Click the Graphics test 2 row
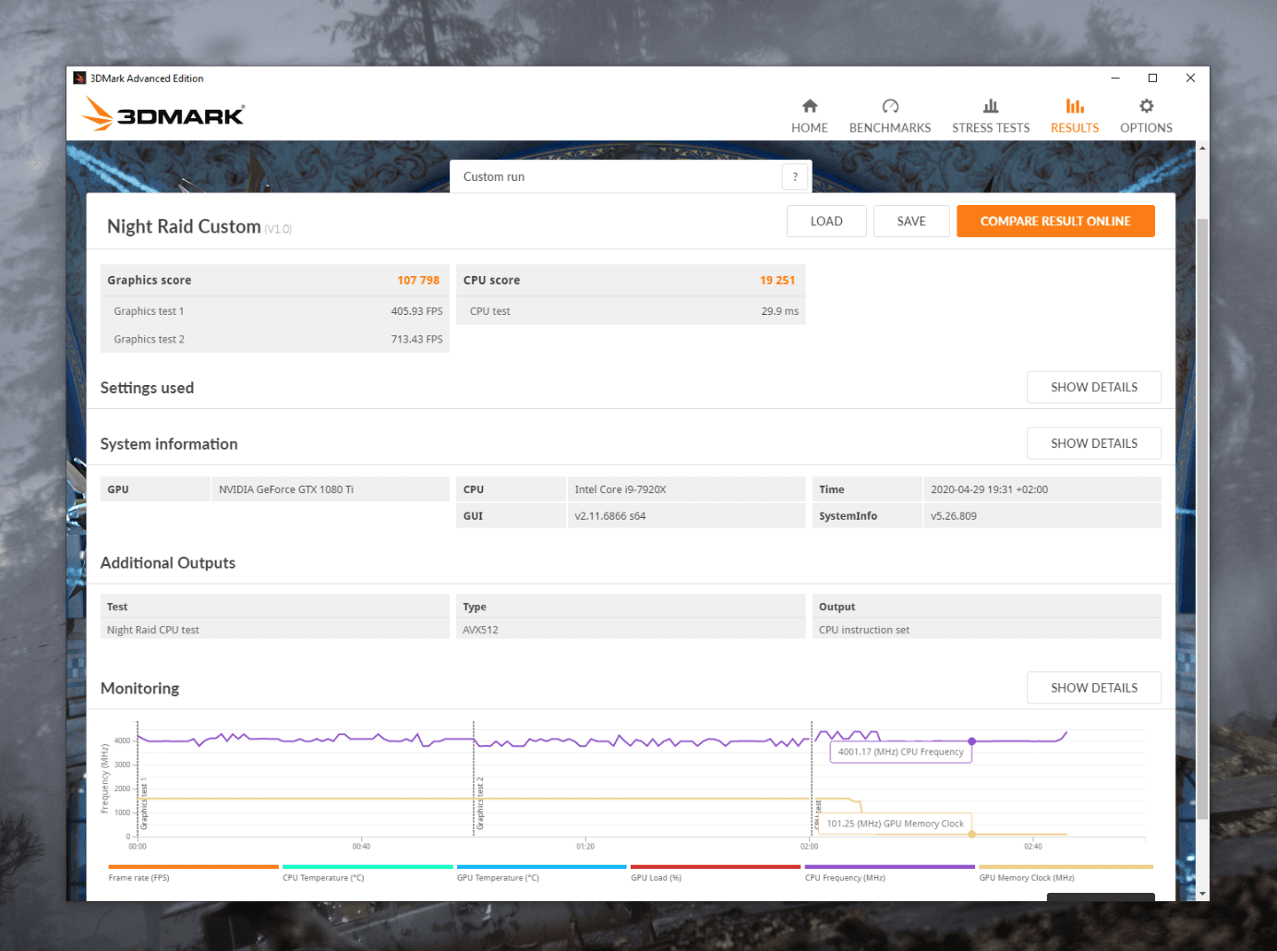 (275, 340)
